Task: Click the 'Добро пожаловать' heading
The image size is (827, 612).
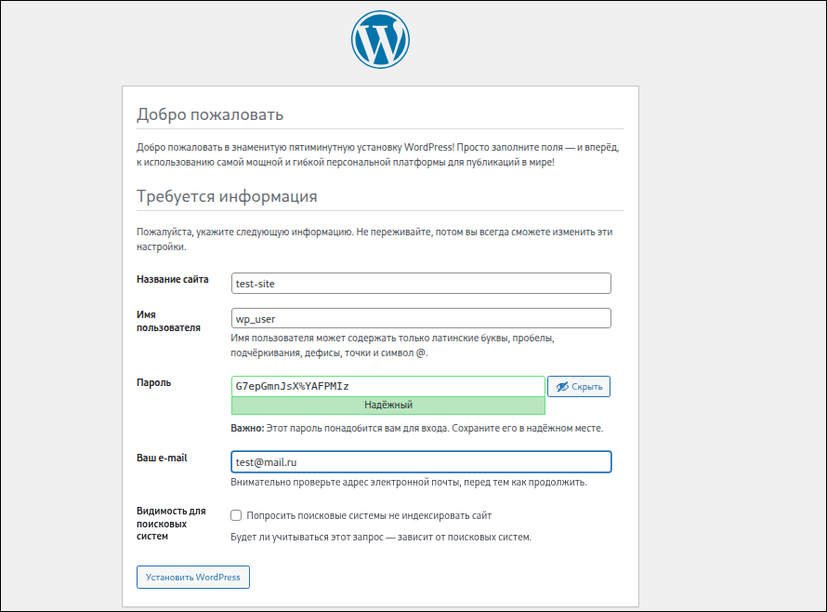Action: tap(209, 114)
